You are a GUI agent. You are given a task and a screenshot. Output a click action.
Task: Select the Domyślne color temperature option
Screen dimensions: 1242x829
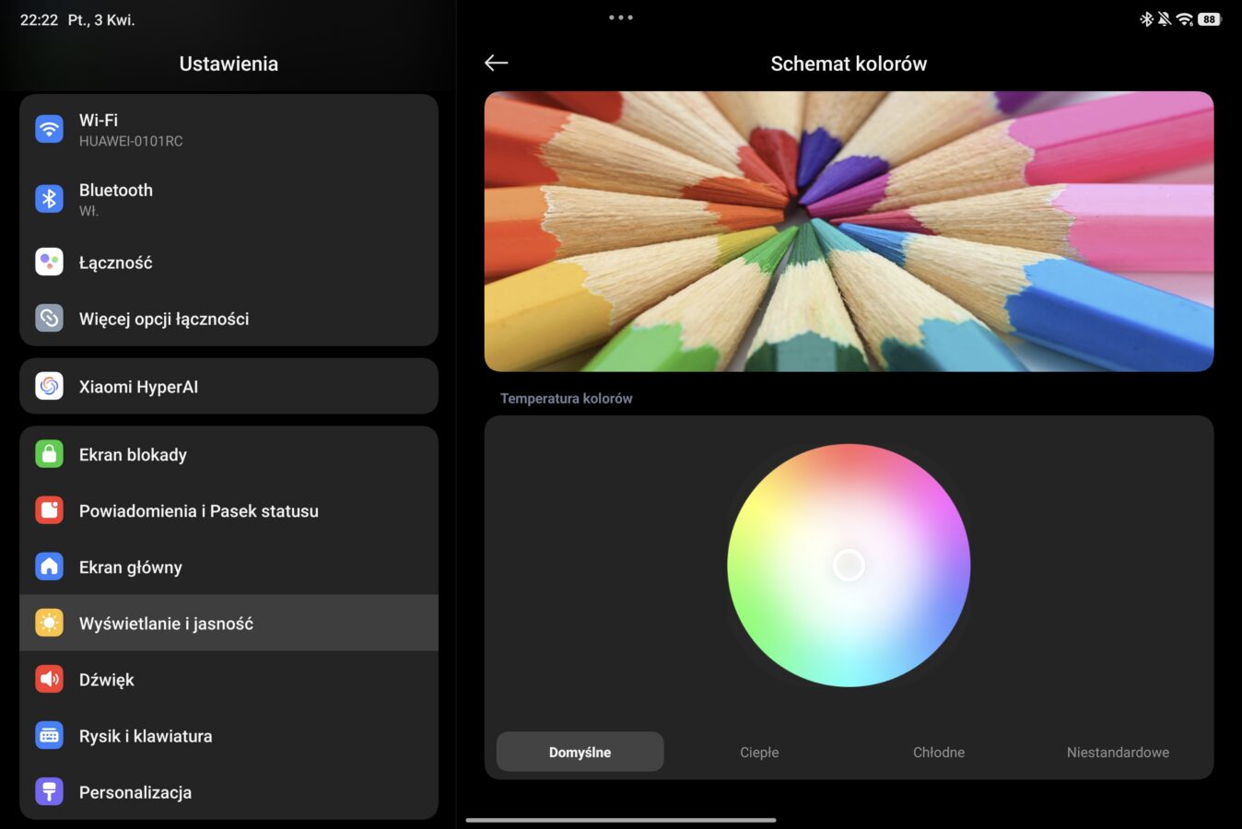pyautogui.click(x=580, y=752)
